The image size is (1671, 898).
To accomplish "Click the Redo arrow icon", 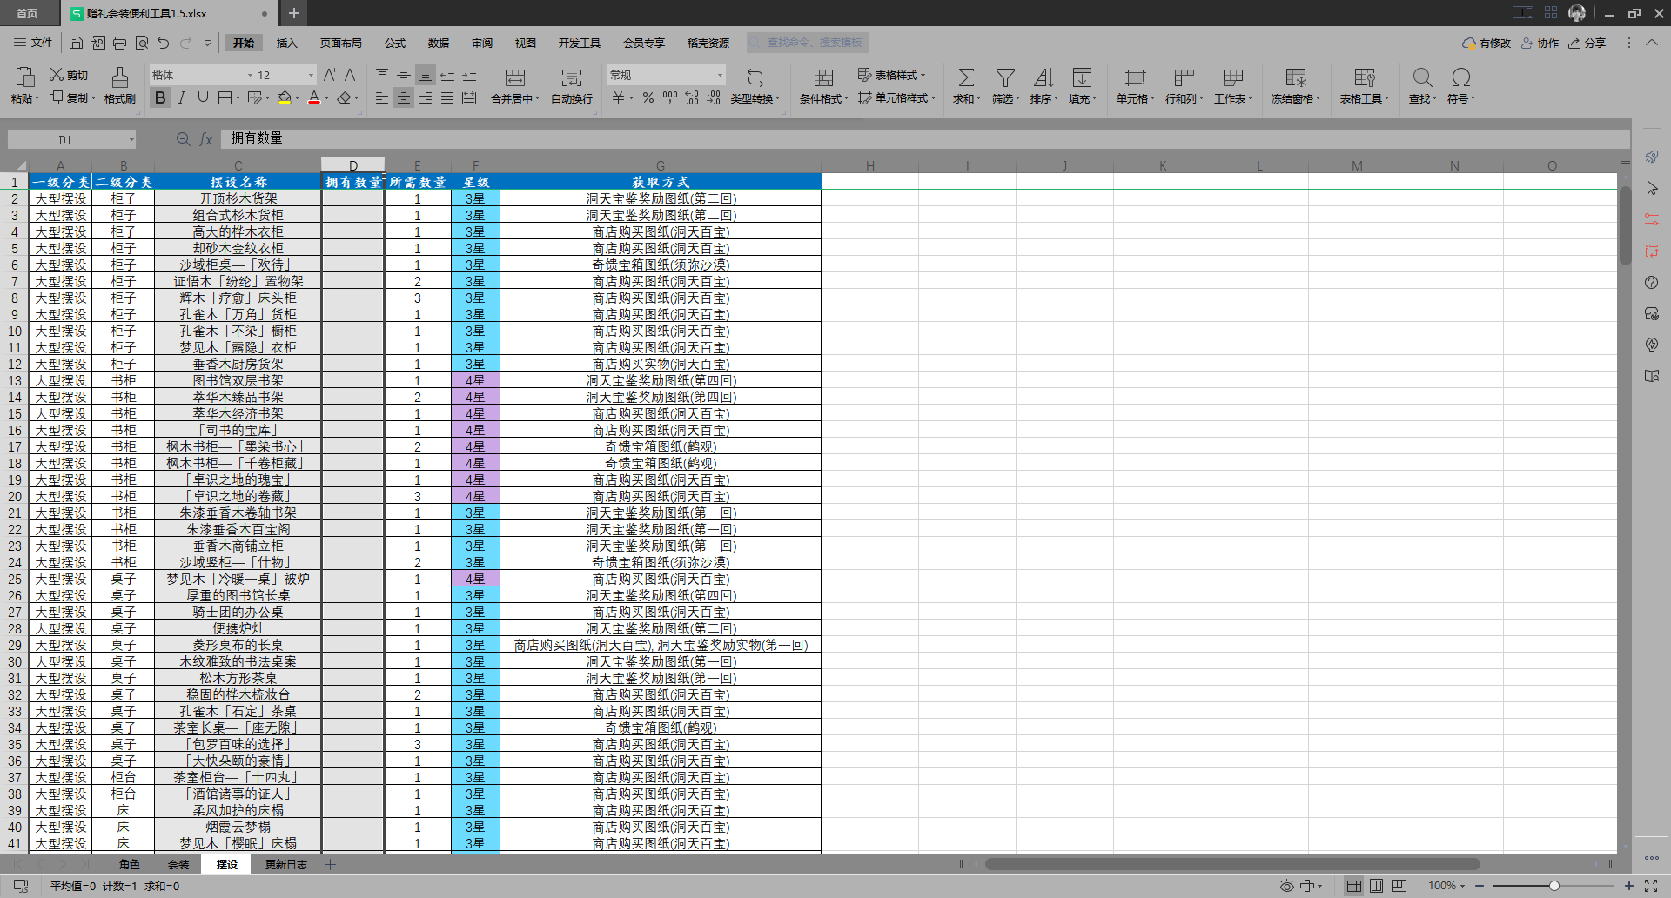I will pyautogui.click(x=185, y=43).
